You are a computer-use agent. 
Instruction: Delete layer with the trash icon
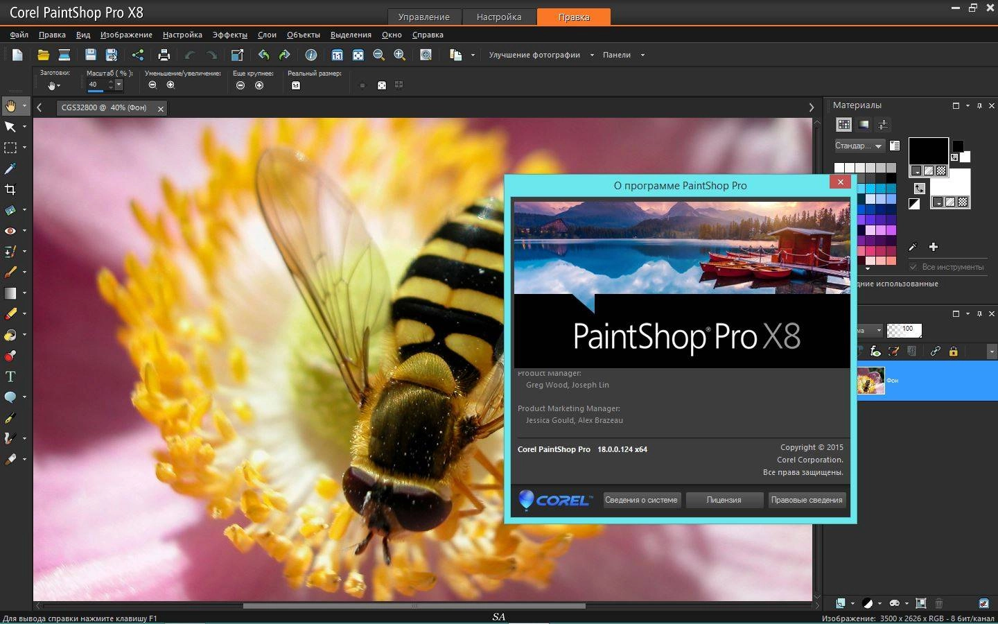[x=939, y=603]
